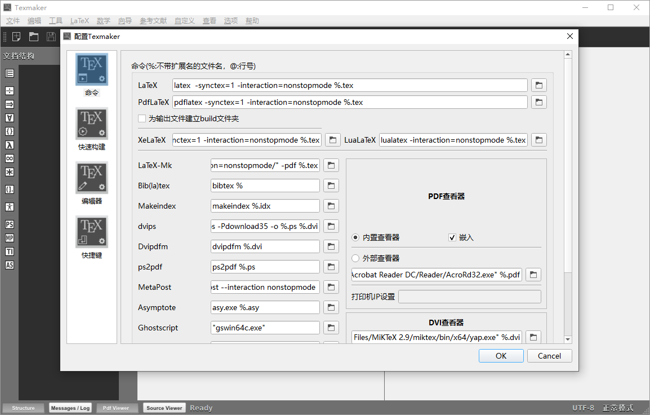Open the 工具 menu

tap(56, 21)
